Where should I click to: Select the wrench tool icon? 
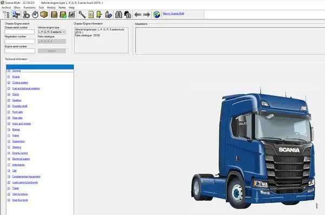[82, 15]
